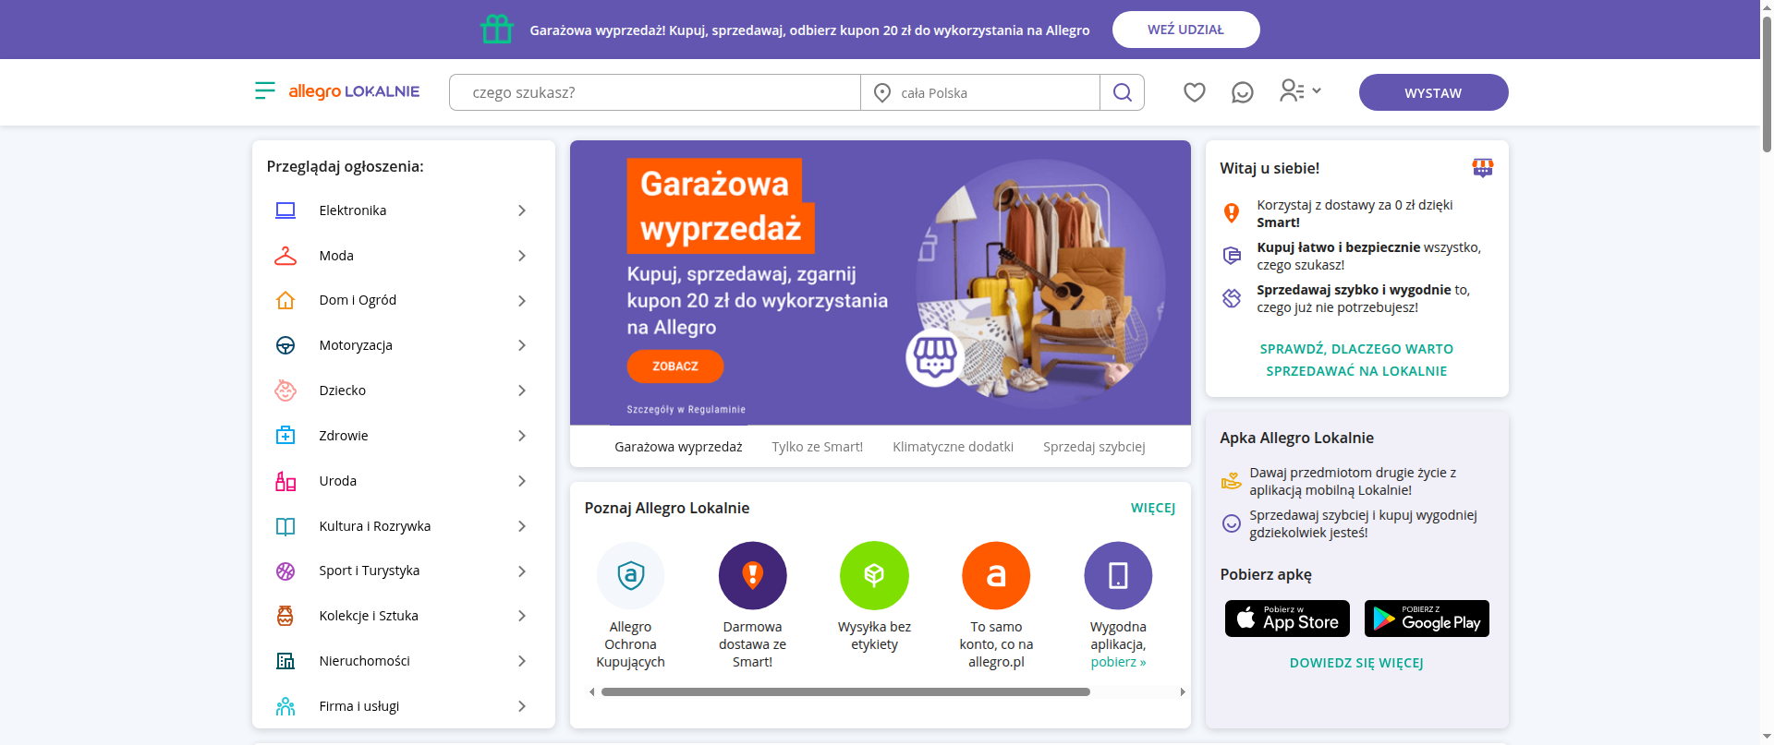
Task: Focus the czego szukasz? search field
Action: pyautogui.click(x=655, y=92)
